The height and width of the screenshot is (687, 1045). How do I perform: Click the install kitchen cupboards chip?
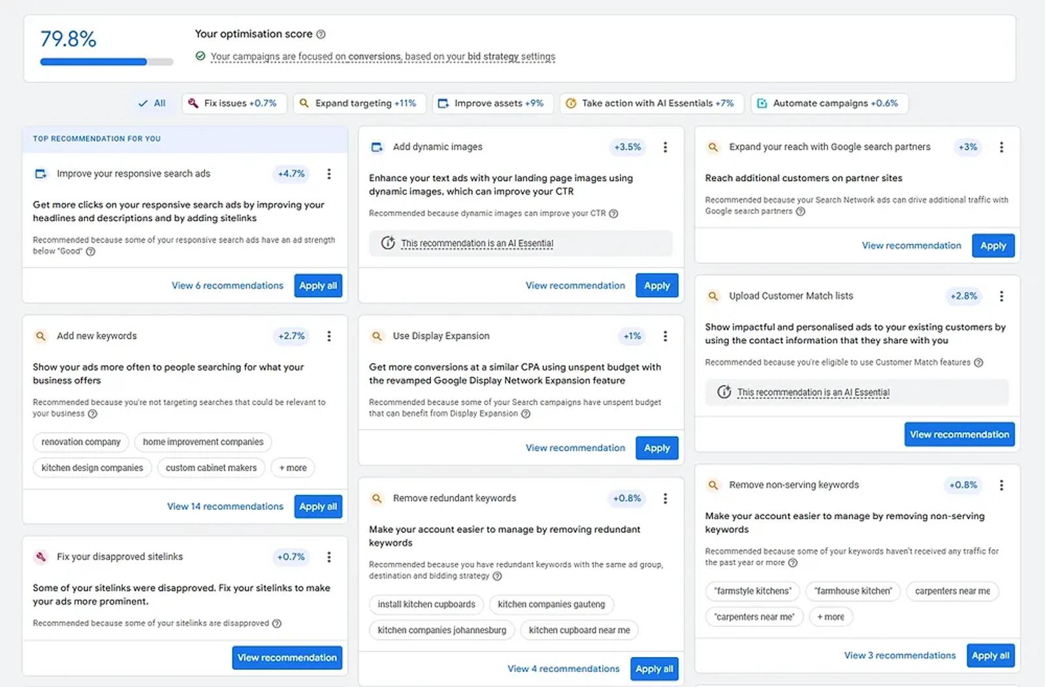coord(426,605)
